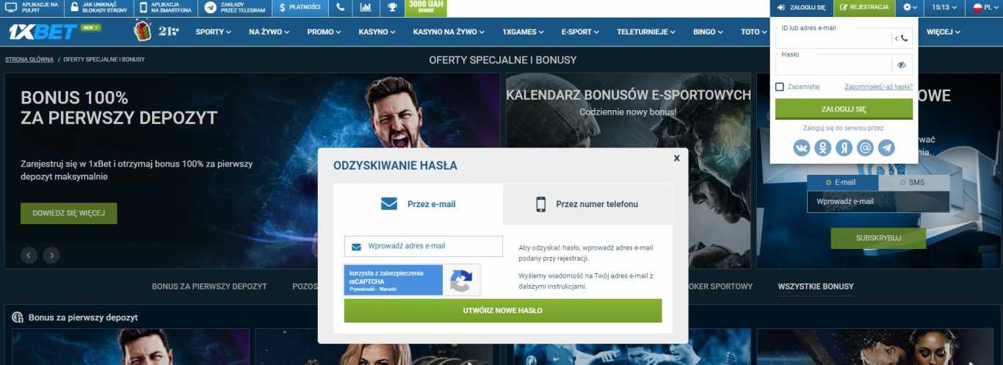The height and width of the screenshot is (365, 1003).
Task: Select the WSZYSTKIE BONUSY filter tab
Action: point(816,286)
